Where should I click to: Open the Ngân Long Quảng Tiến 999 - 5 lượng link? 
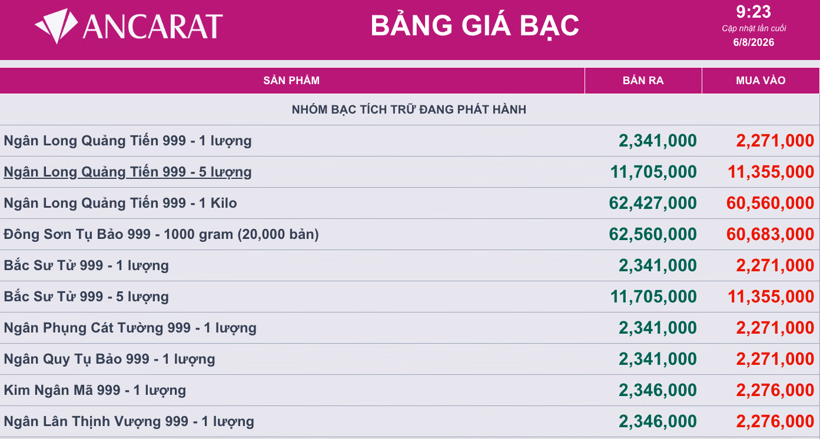(x=128, y=172)
